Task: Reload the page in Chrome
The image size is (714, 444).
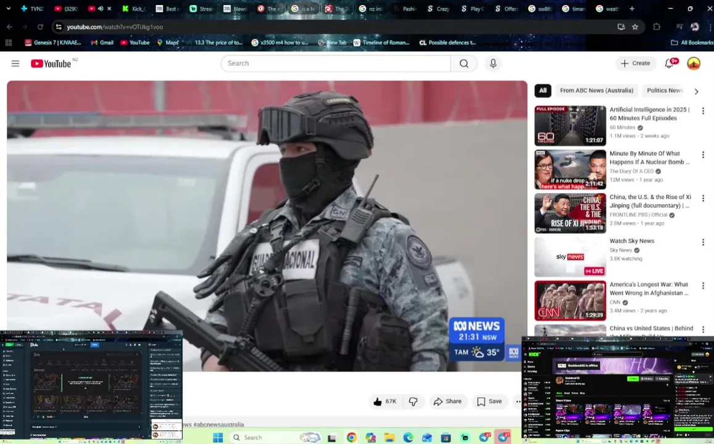Action: [x=40, y=27]
